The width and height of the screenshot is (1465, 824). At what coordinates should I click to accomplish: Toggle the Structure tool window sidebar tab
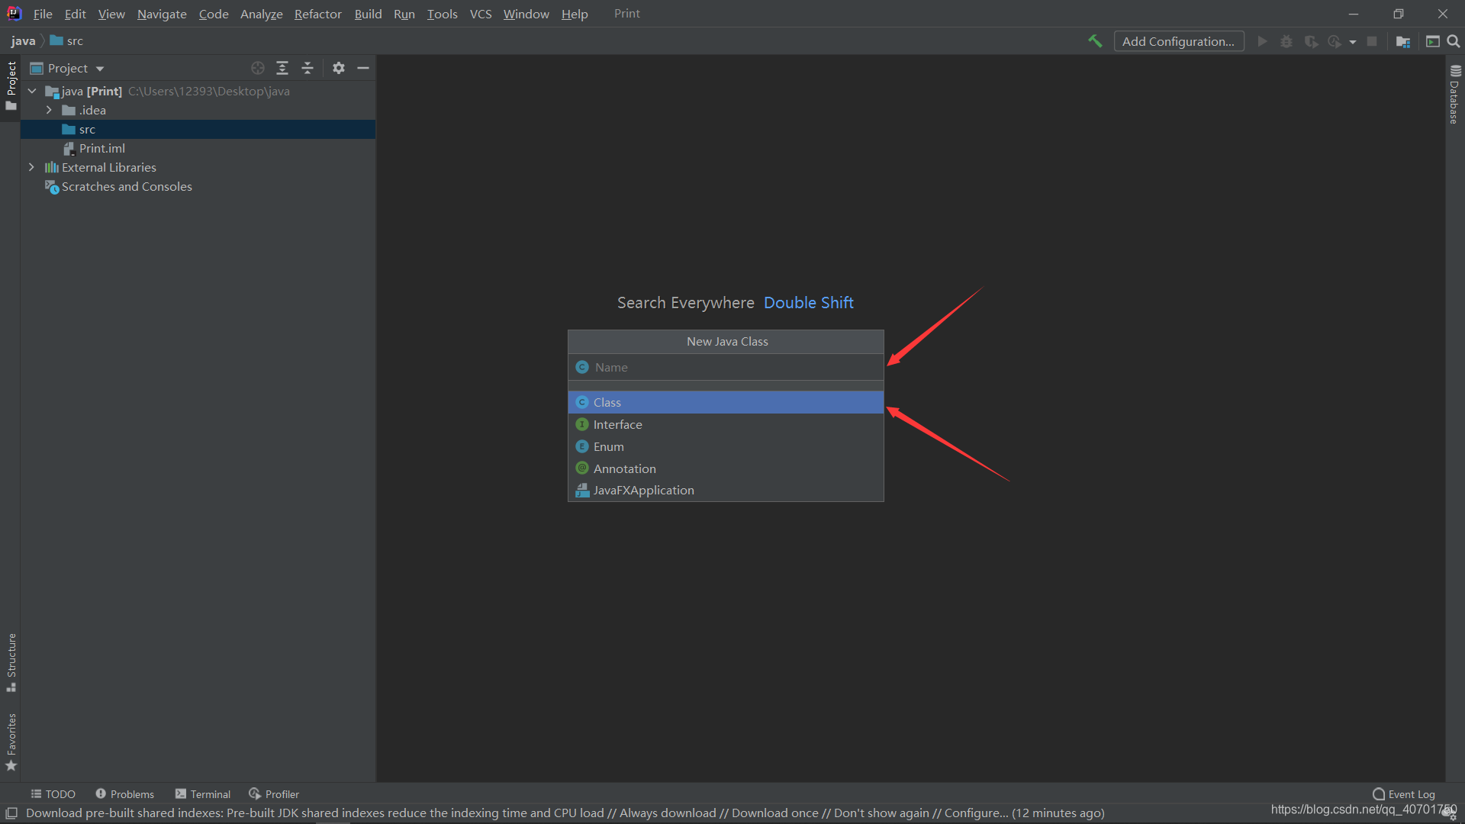click(11, 661)
